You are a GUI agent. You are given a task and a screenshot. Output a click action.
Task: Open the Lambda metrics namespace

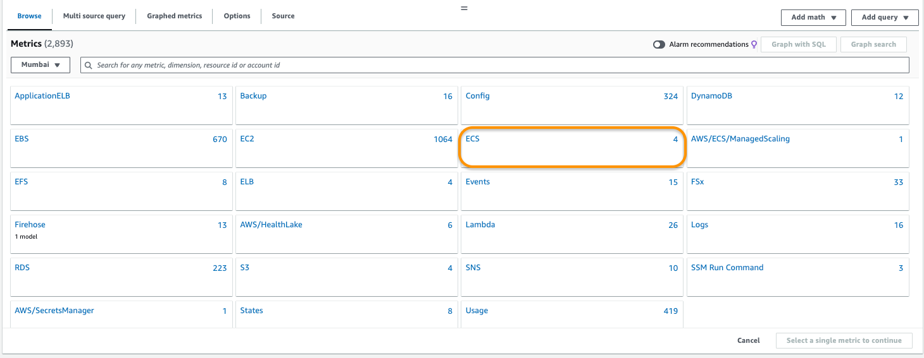[x=572, y=234]
